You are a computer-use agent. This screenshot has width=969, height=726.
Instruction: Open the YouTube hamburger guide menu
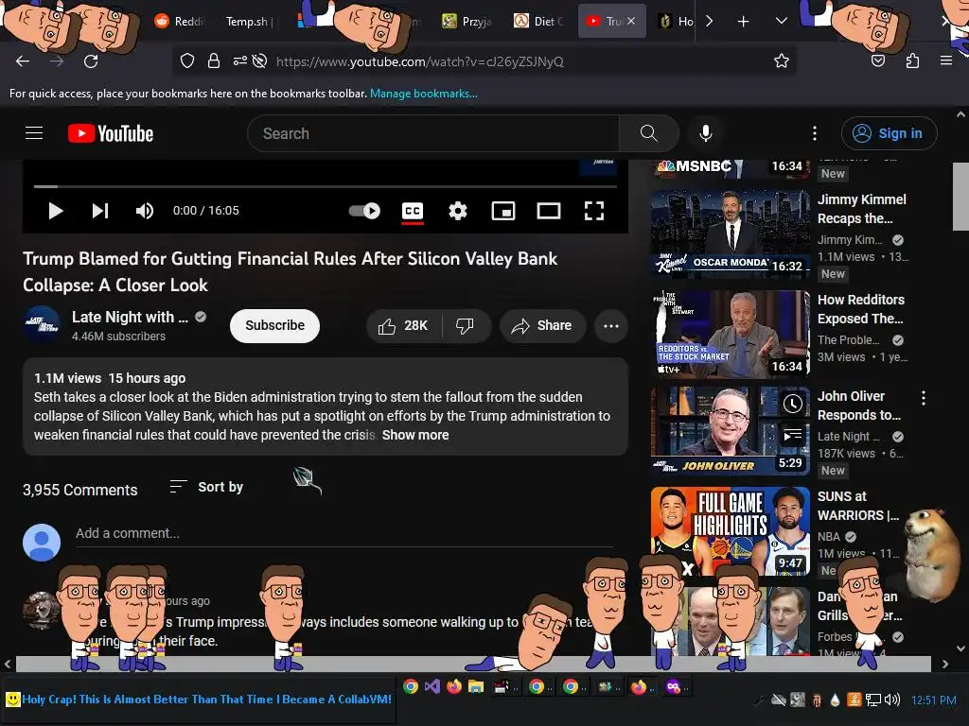click(34, 132)
